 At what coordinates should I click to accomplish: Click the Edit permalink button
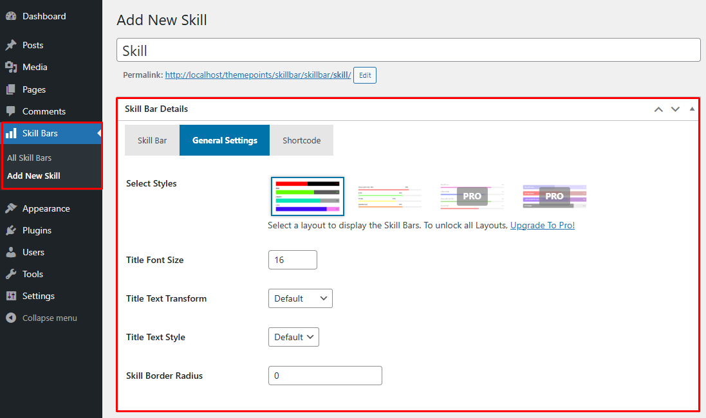tap(365, 75)
